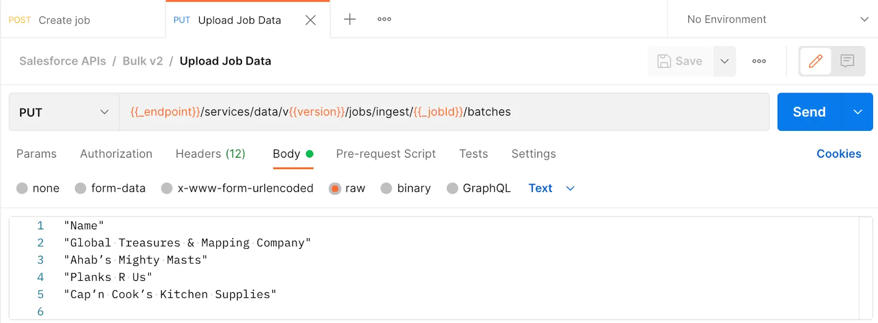Select x-www-form-urlencoded body type
The width and height of the screenshot is (878, 323).
[x=167, y=188]
